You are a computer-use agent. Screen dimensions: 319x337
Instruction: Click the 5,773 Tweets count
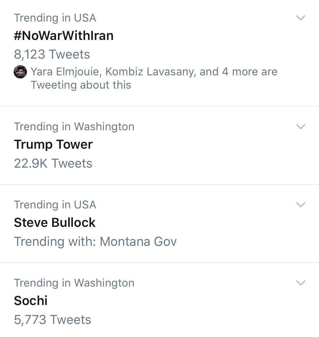[52, 320]
